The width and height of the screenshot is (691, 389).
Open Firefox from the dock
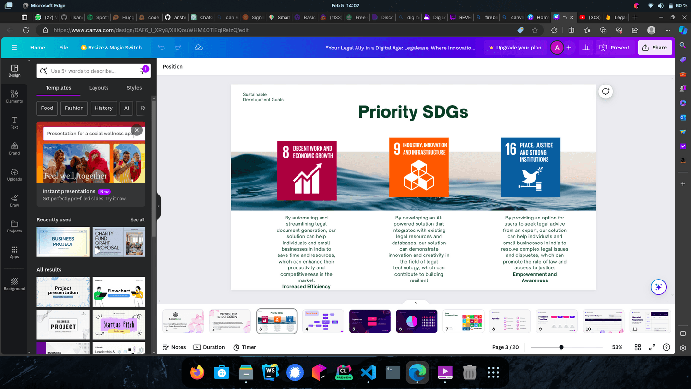[x=197, y=372]
